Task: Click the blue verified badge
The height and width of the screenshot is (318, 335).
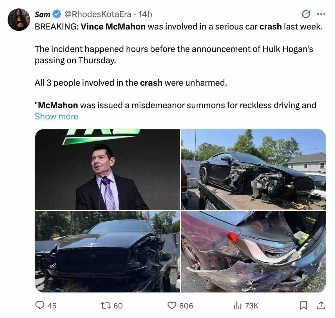Action: pos(57,14)
